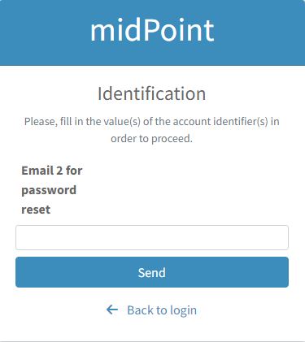This screenshot has width=305, height=342.
Task: Click the back arrow glyph below Send
Action: click(x=112, y=310)
